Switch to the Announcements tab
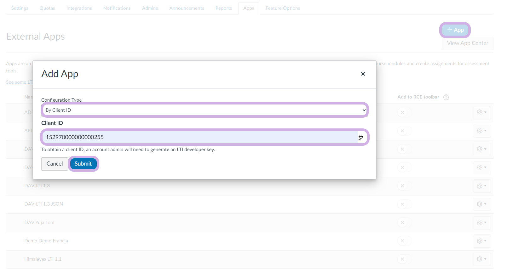 pos(187,8)
